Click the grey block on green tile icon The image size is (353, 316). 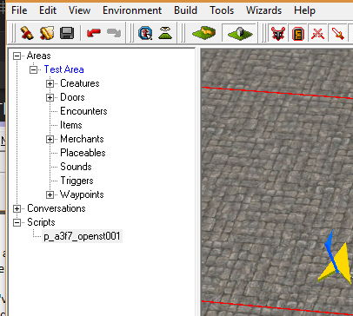239,33
